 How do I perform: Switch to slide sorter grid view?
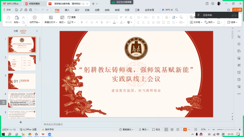(x=172, y=129)
